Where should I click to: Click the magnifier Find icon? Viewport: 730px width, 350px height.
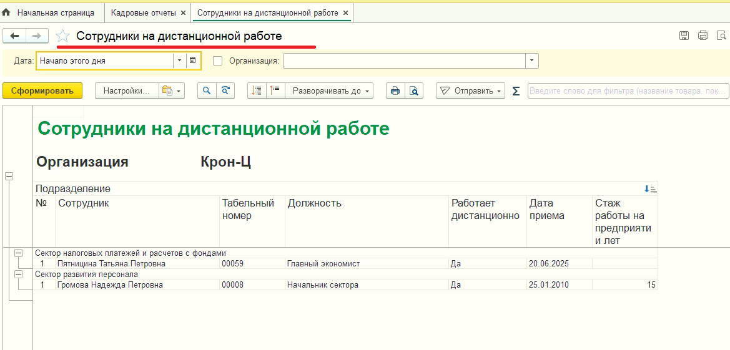pyautogui.click(x=207, y=90)
